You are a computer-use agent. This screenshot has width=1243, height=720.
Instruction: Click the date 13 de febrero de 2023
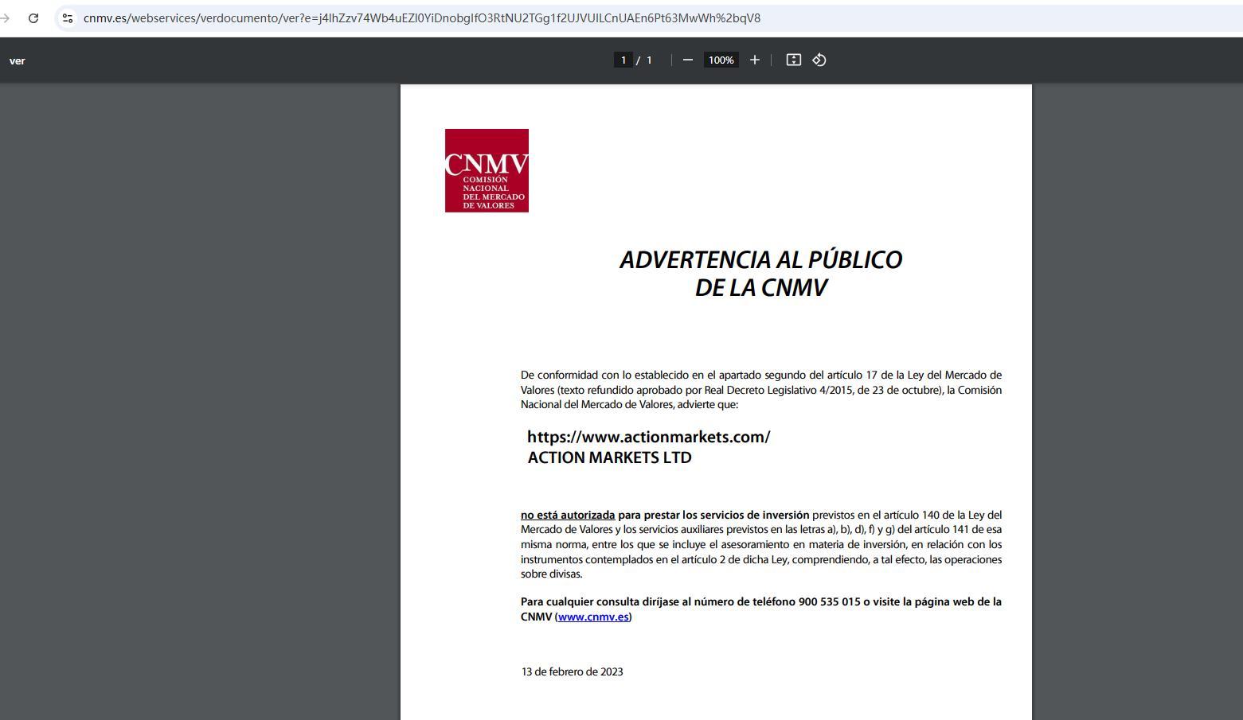coord(572,671)
